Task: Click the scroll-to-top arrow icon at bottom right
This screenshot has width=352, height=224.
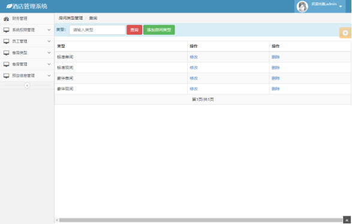Action: [x=347, y=220]
